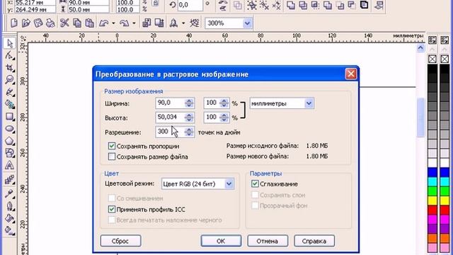This screenshot has height=255, width=453.
Task: Click the Copy icon in toolbar
Action: tap(77, 23)
